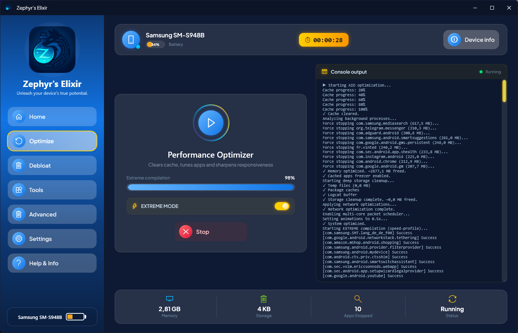This screenshot has height=333, width=518.
Task: Click the Performance Optimizer title
Action: pyautogui.click(x=211, y=155)
